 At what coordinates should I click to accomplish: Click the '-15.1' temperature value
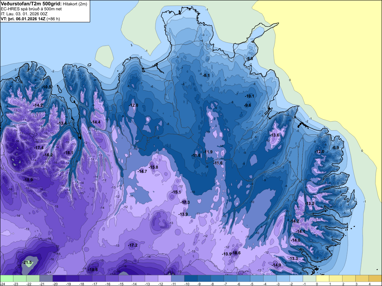[176, 192]
